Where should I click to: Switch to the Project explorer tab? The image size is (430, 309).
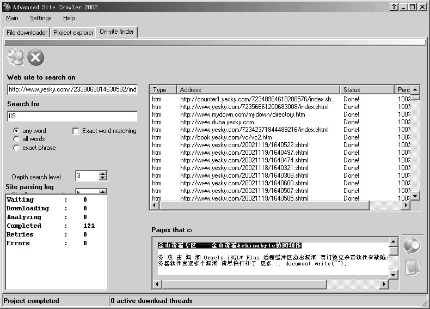73,33
